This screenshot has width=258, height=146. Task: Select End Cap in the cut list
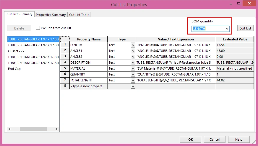(14, 69)
